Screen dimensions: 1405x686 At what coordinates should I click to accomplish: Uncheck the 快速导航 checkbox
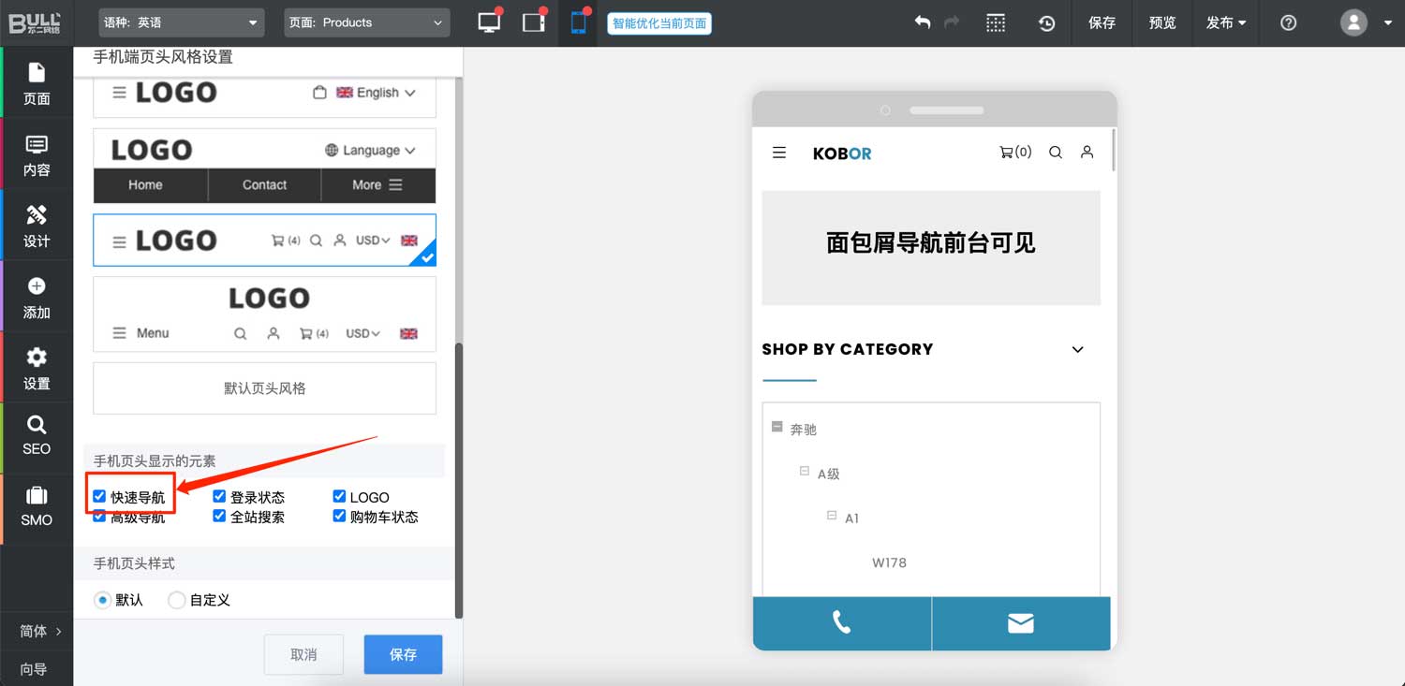tap(99, 496)
